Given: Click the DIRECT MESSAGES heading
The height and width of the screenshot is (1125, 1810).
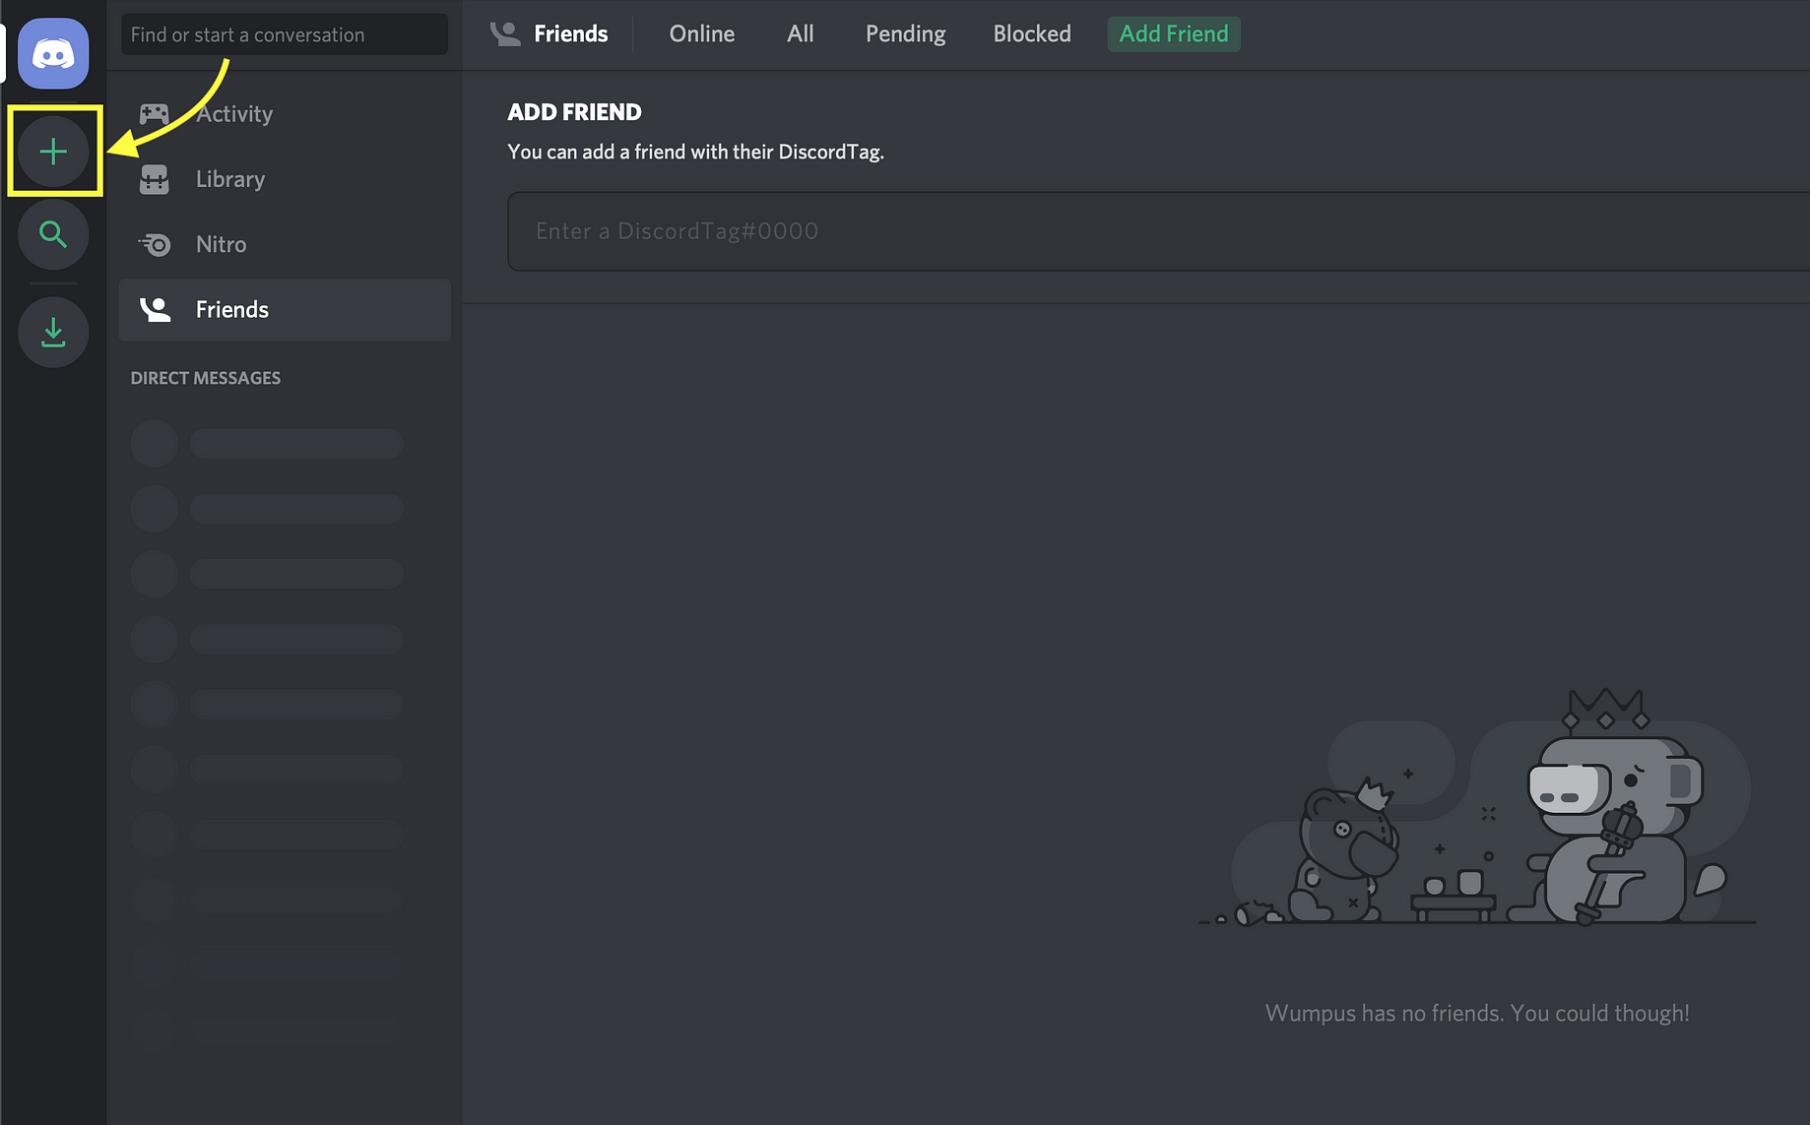Looking at the screenshot, I should click(x=206, y=378).
